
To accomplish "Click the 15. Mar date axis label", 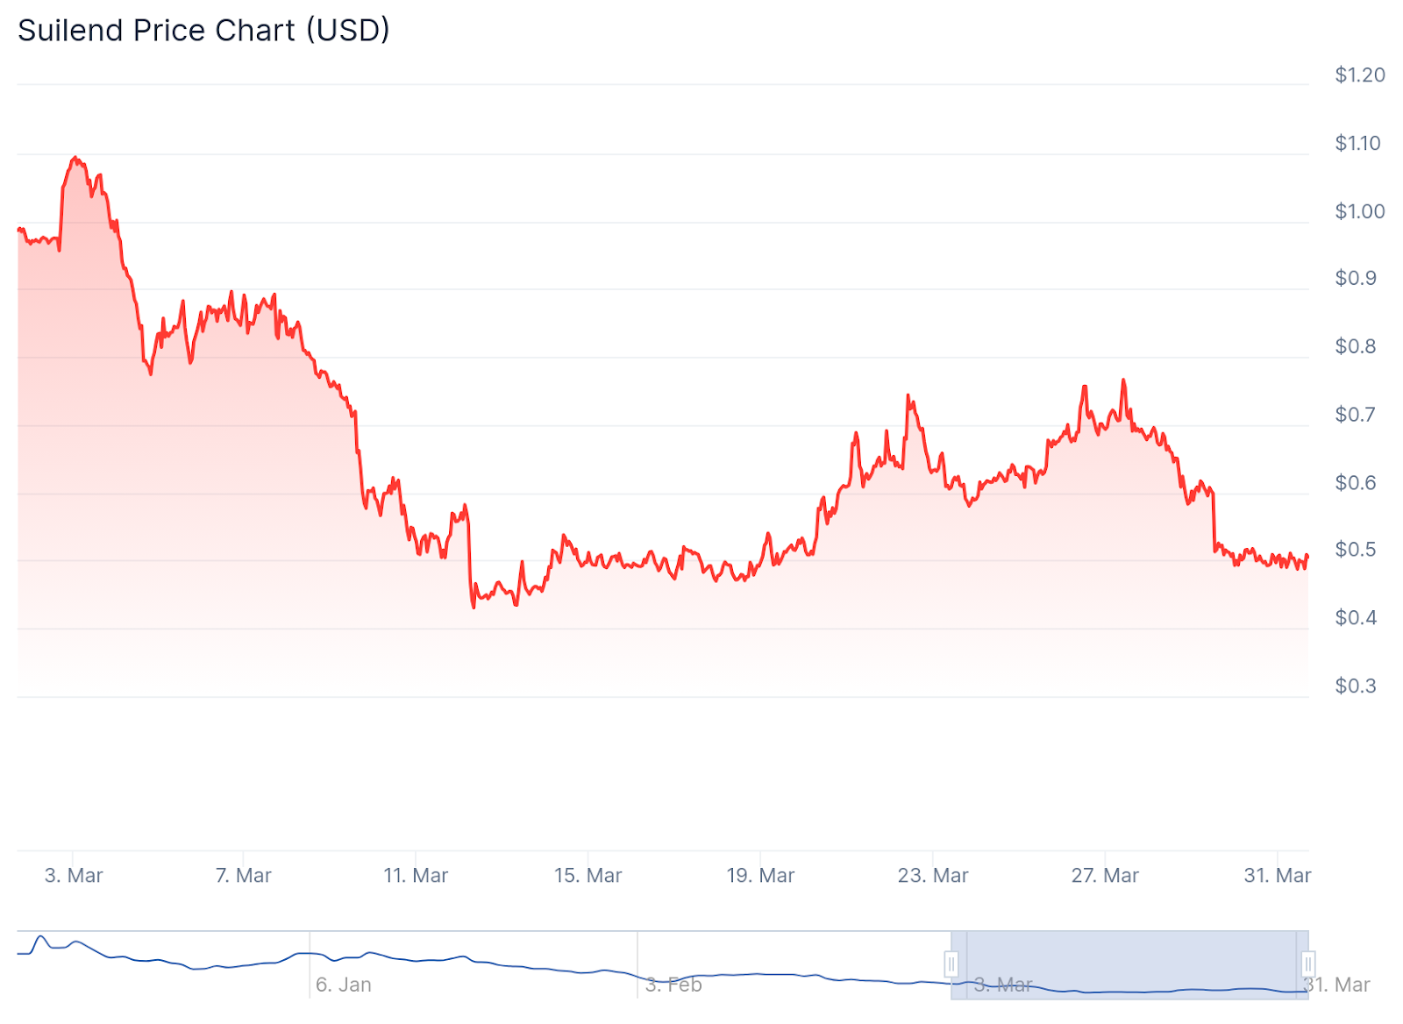I will pos(588,875).
